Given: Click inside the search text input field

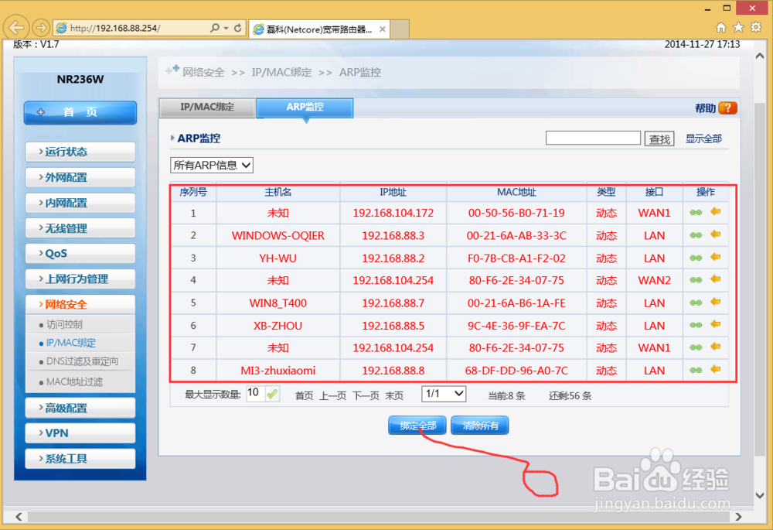Looking at the screenshot, I should point(593,136).
